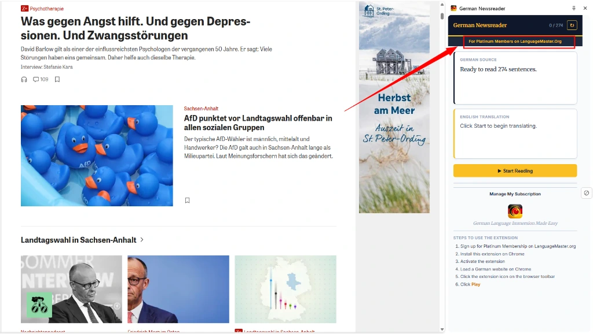Click the English Translation text box
This screenshot has width=593, height=334.
click(515, 134)
